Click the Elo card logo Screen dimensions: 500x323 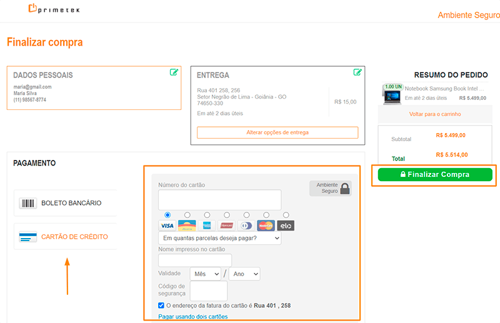pyautogui.click(x=286, y=226)
